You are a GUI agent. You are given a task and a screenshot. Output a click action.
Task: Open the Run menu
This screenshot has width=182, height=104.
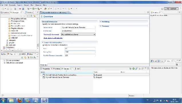point(32,5)
